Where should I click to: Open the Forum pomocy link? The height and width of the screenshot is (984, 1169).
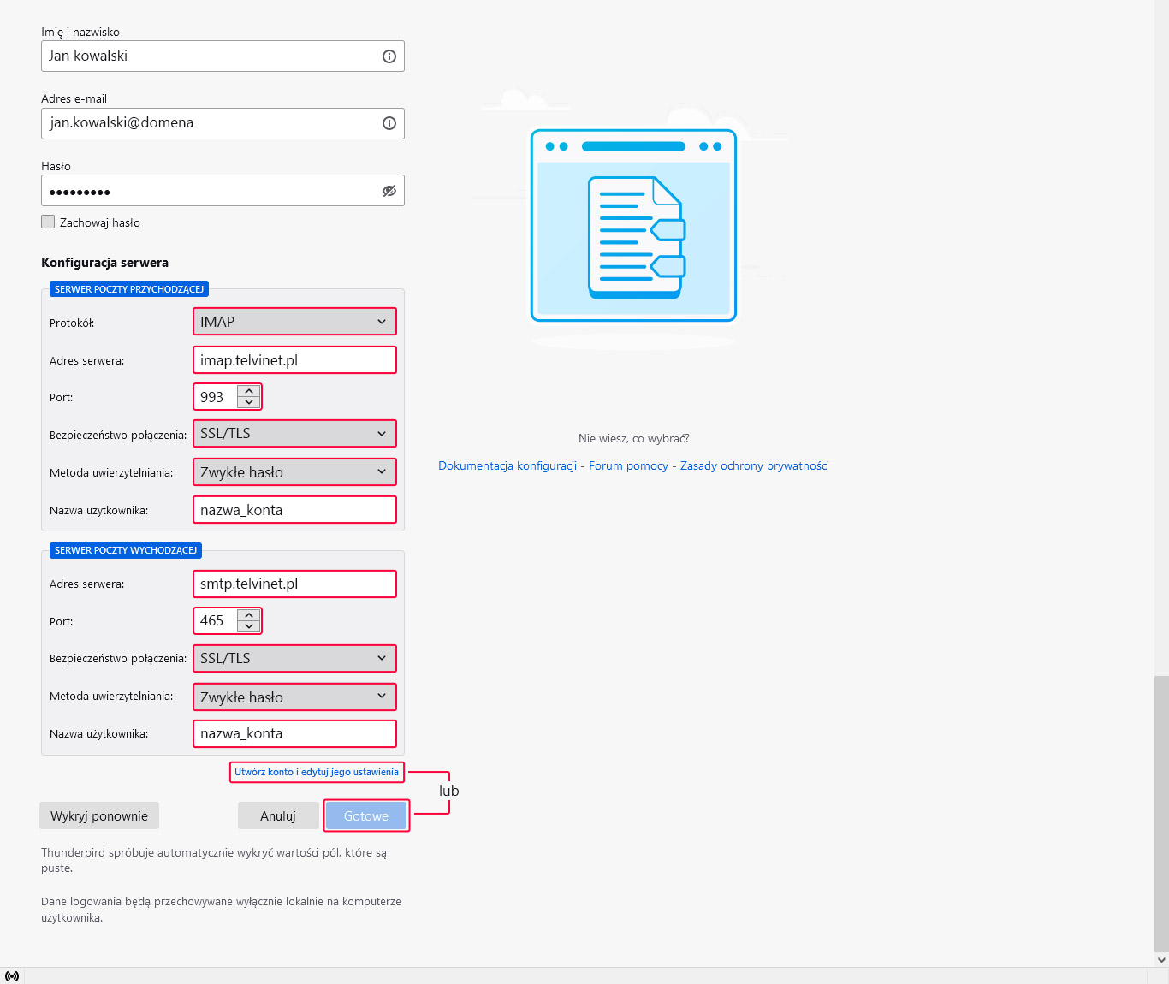pos(628,465)
